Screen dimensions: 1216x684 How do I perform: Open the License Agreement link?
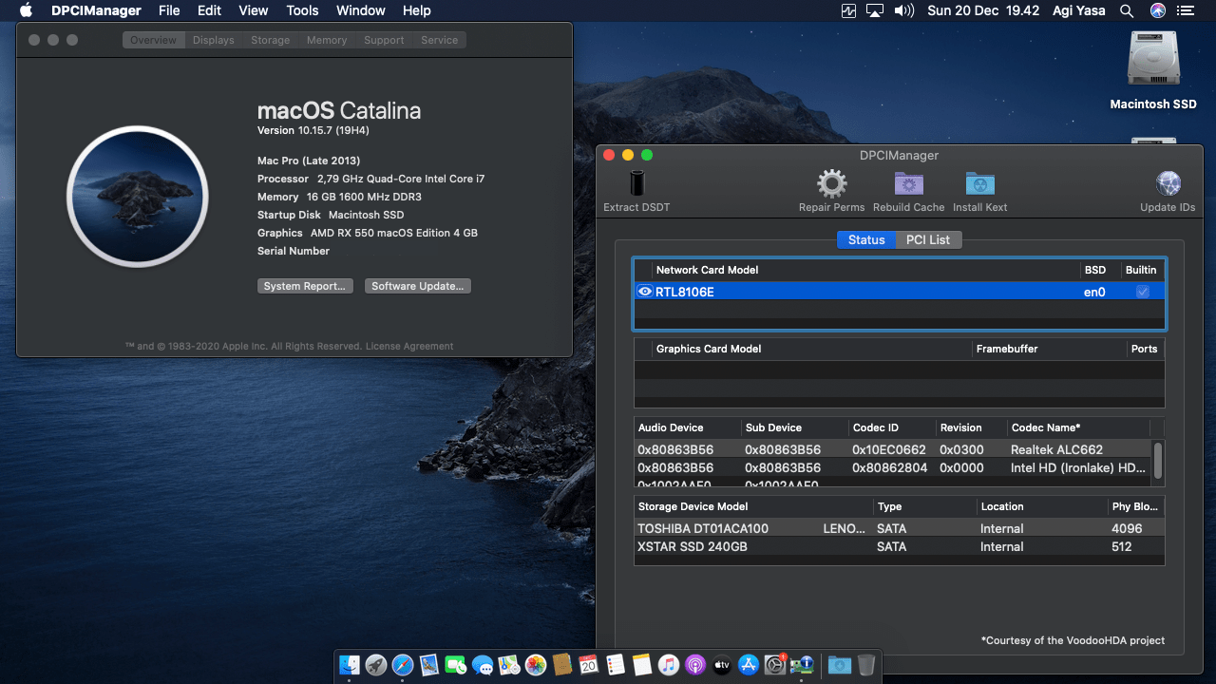click(x=409, y=346)
